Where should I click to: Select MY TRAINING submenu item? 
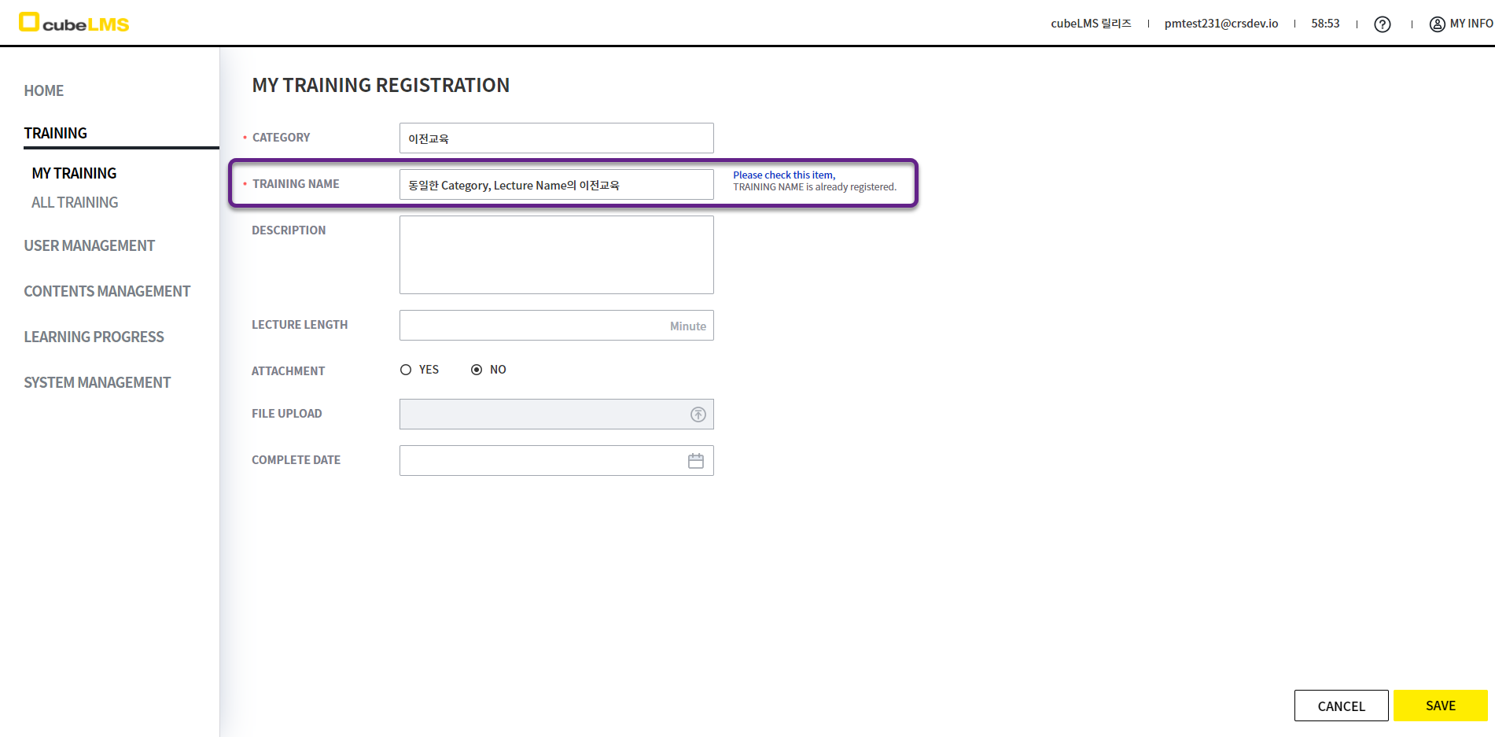[x=74, y=174]
